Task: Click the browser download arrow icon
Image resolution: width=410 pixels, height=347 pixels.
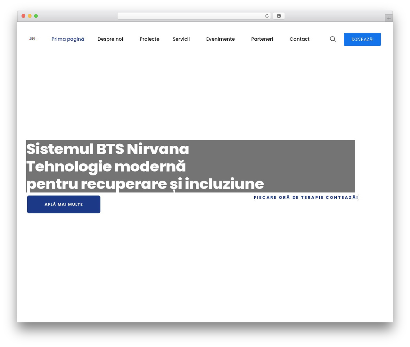Action: 279,16
